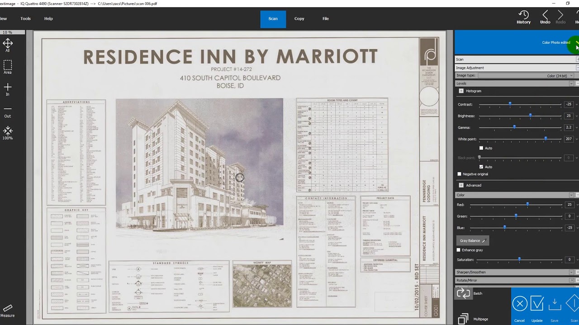
Task: Switch to the Copy tab
Action: click(299, 19)
